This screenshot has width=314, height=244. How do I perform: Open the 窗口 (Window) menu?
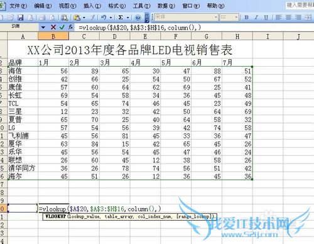(191, 6)
